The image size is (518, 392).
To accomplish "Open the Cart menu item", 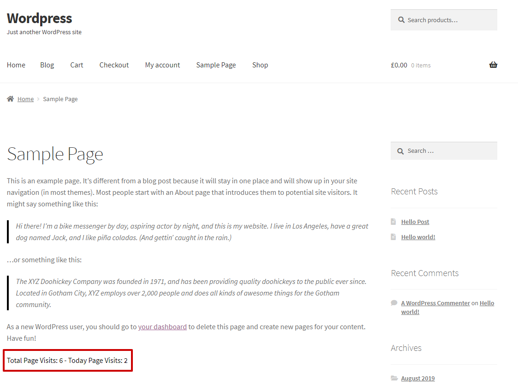I will point(77,65).
